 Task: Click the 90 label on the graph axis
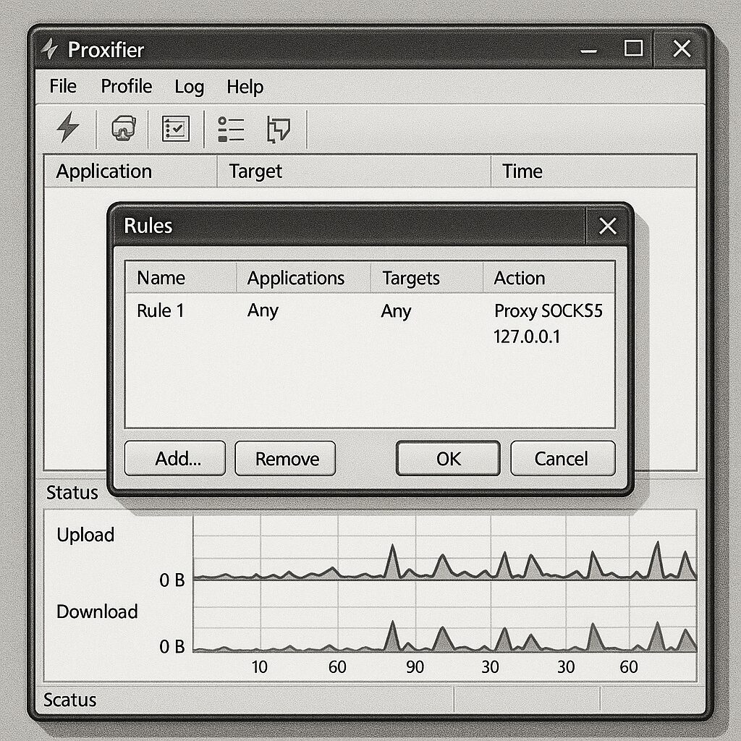coord(415,666)
